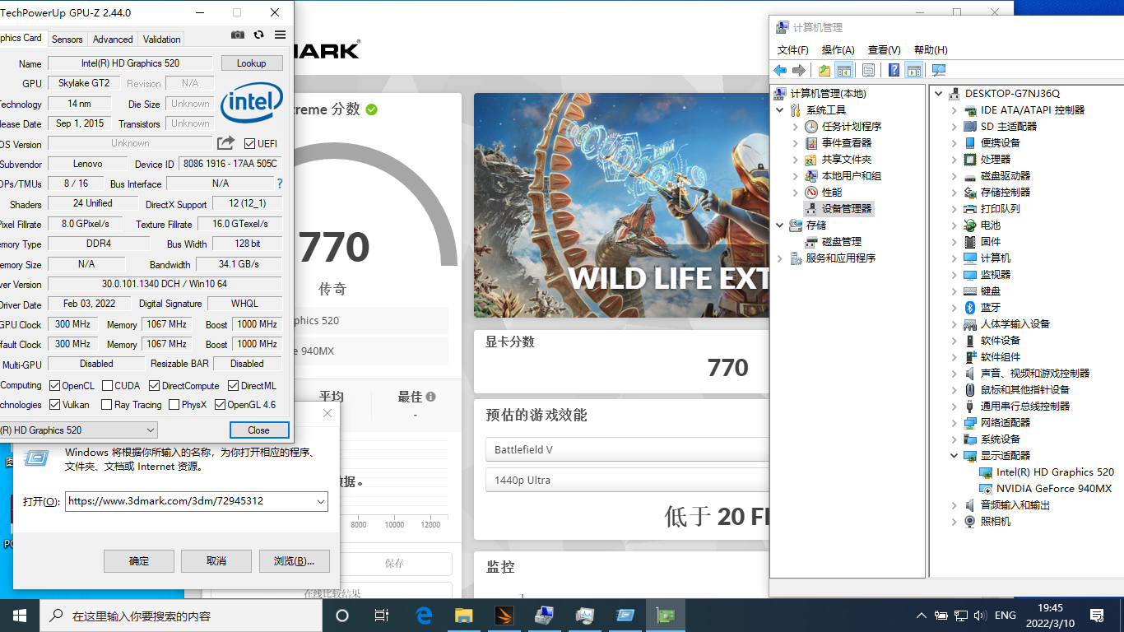Open Microsoft Edge from the taskbar
The image size is (1124, 632).
[424, 616]
